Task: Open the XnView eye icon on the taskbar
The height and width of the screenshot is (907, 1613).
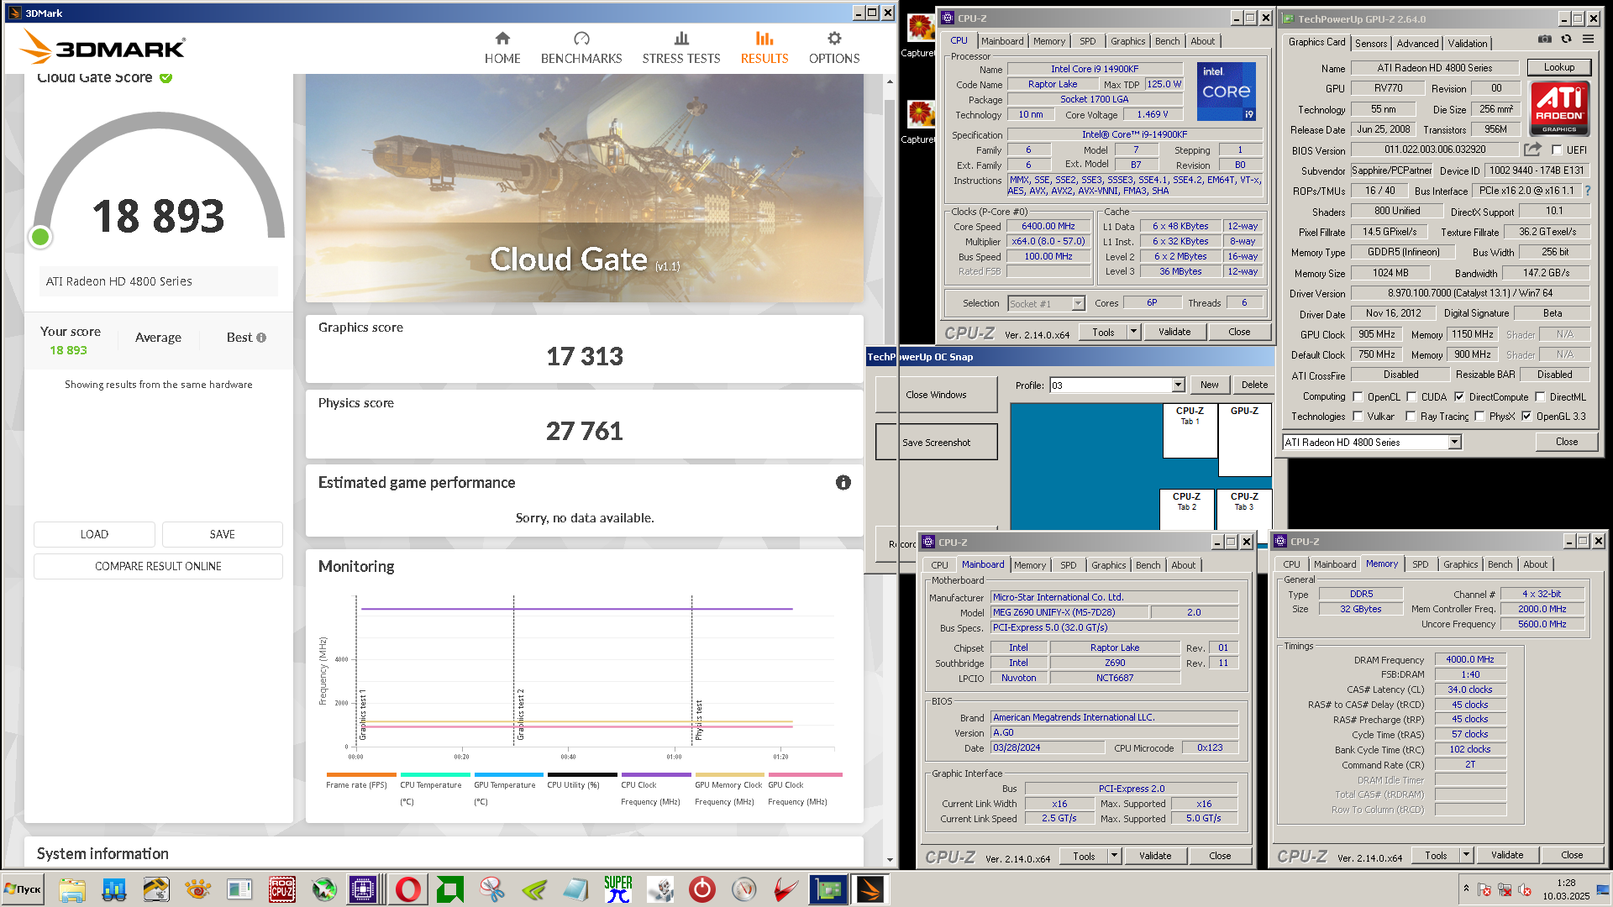Action: tap(198, 889)
